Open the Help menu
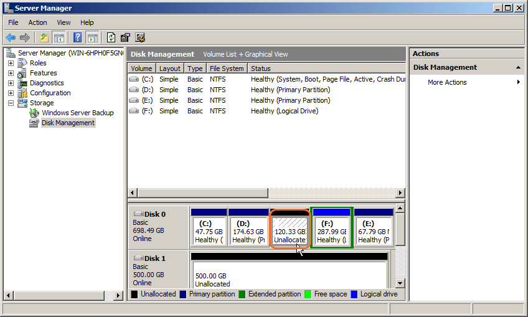The width and height of the screenshot is (528, 317). pyautogui.click(x=87, y=22)
